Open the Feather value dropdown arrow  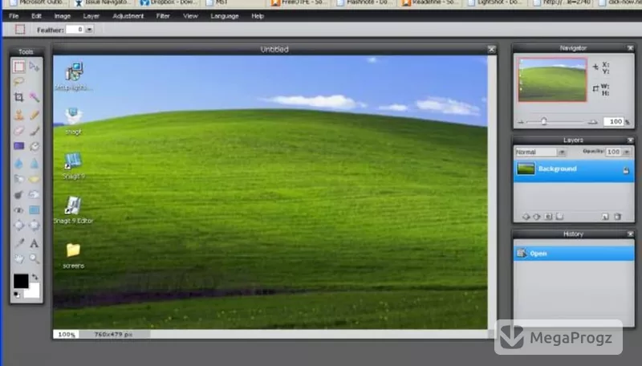pyautogui.click(x=89, y=30)
